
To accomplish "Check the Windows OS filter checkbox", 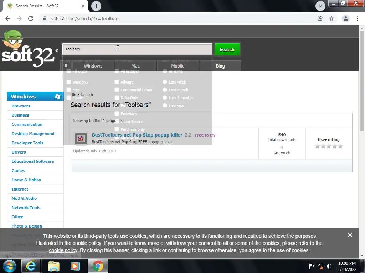I will click(x=68, y=82).
